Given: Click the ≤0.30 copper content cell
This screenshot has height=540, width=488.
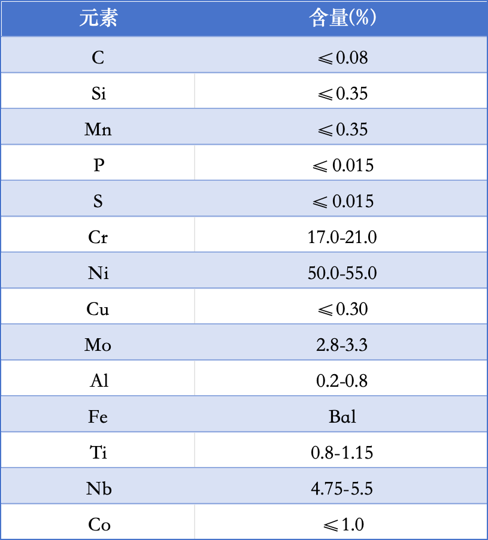Looking at the screenshot, I should tap(342, 309).
